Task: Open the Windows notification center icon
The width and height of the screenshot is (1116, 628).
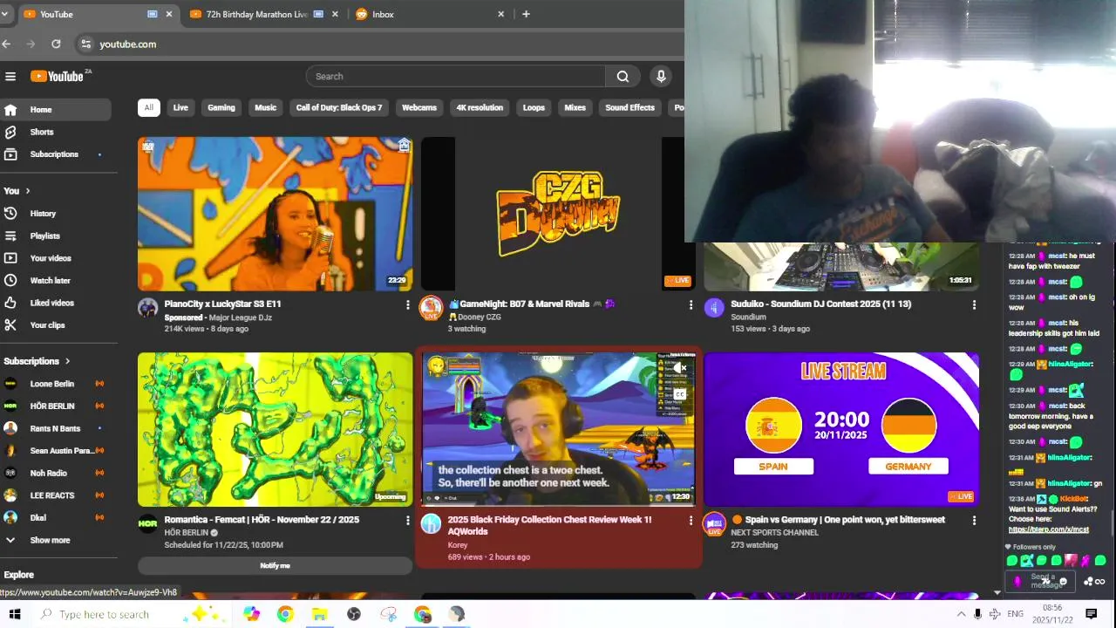Action: 1091,614
